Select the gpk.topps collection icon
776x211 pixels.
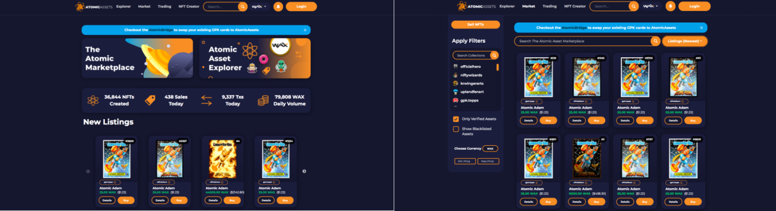click(455, 100)
